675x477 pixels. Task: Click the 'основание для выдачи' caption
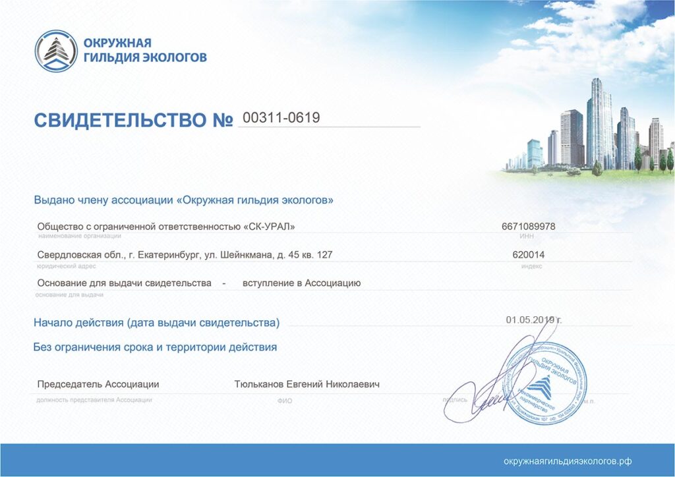click(x=69, y=295)
